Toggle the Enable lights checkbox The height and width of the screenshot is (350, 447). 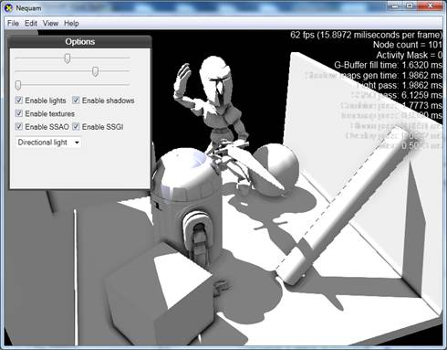tap(19, 101)
